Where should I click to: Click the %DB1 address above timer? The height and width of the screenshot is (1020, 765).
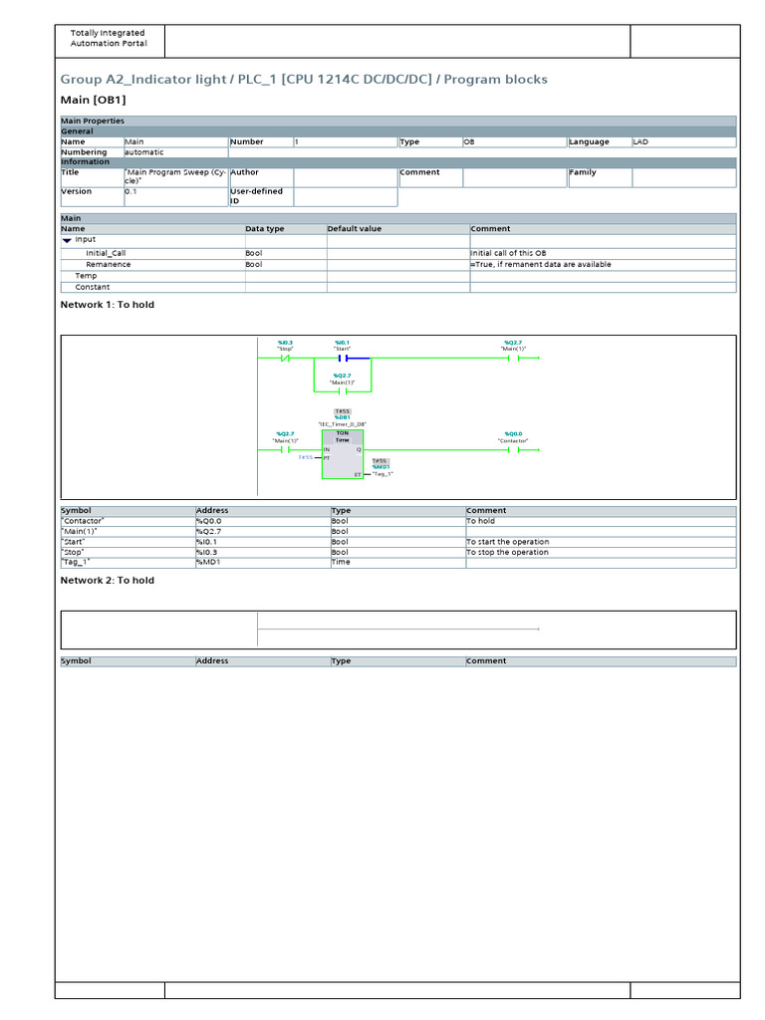tap(343, 417)
